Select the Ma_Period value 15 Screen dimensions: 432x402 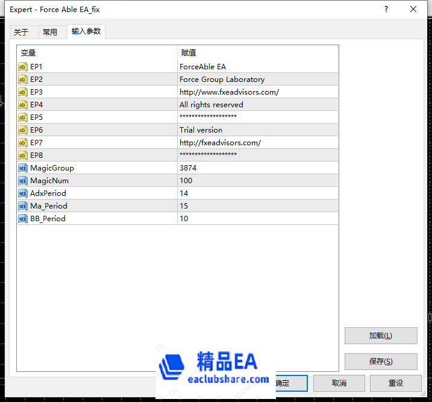(x=184, y=206)
